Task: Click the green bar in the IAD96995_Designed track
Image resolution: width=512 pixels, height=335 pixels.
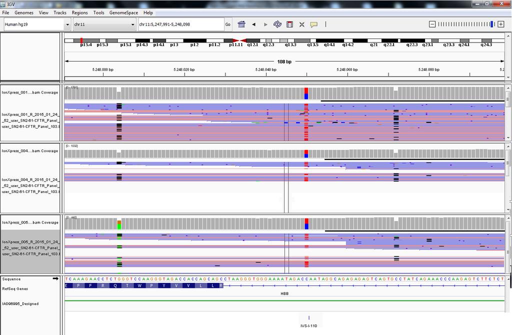Action: click(284, 300)
